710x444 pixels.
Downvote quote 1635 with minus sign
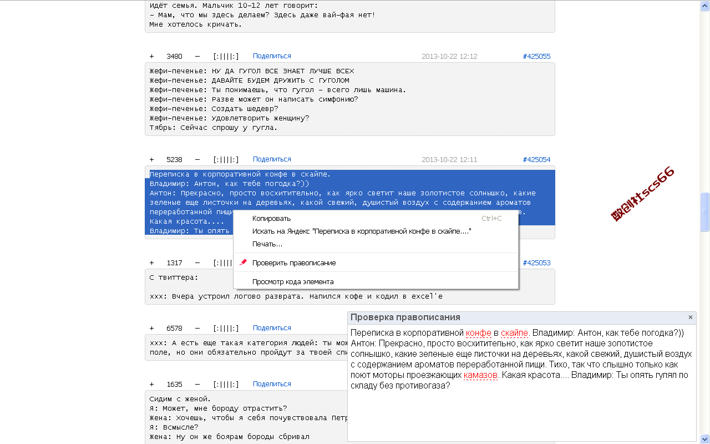(197, 384)
